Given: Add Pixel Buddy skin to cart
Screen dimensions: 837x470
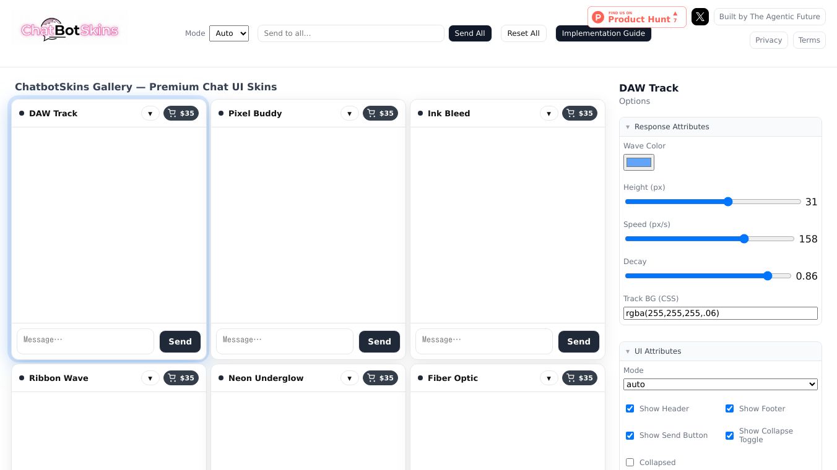Looking at the screenshot, I should pos(380,113).
